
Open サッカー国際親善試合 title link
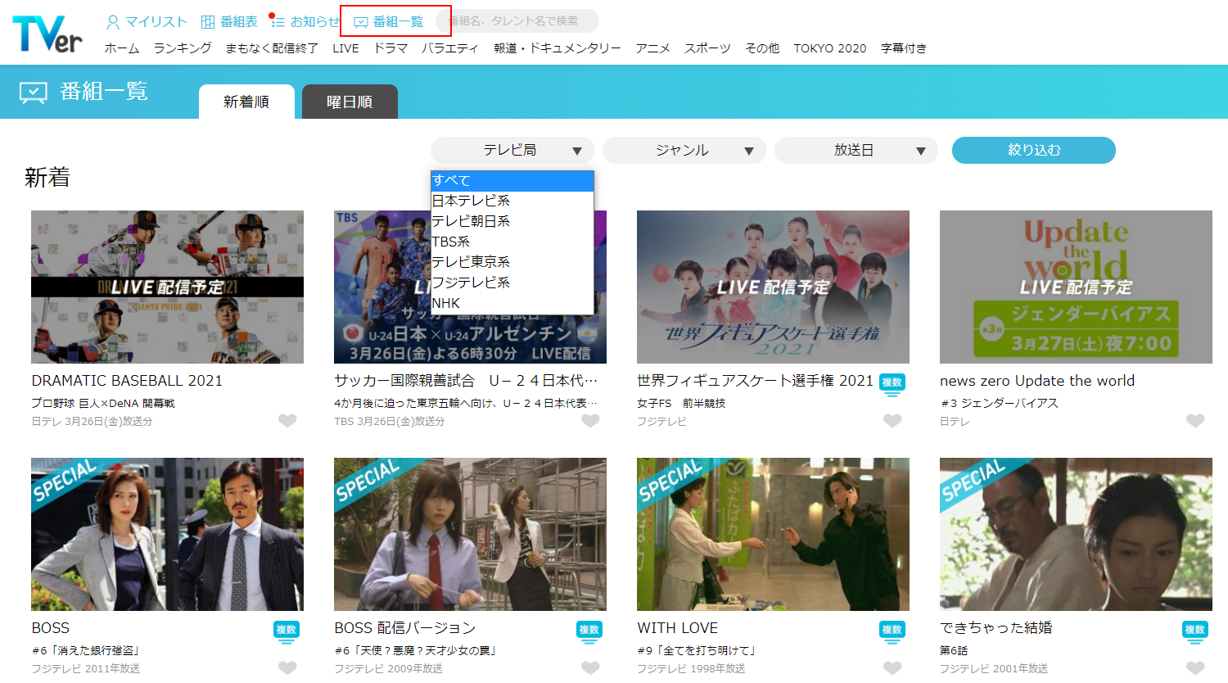pos(466,381)
